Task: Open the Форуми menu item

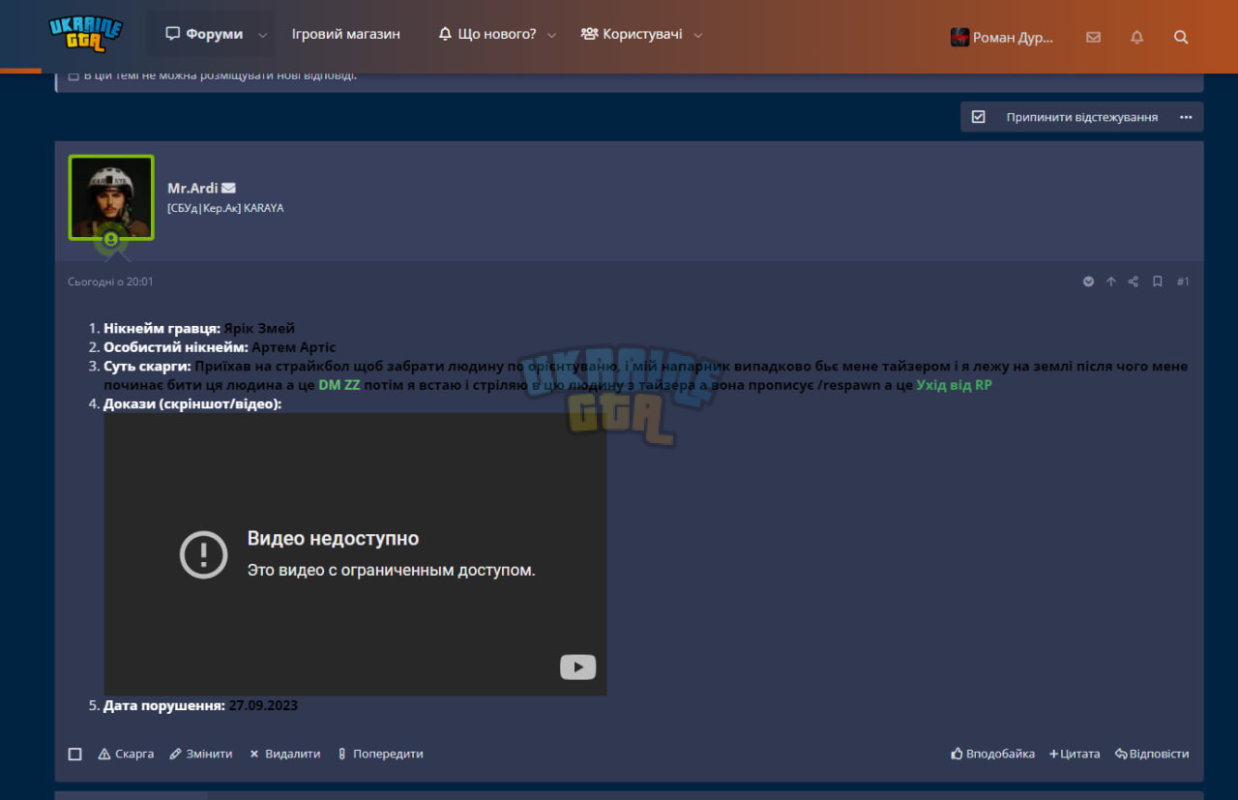Action: click(204, 34)
